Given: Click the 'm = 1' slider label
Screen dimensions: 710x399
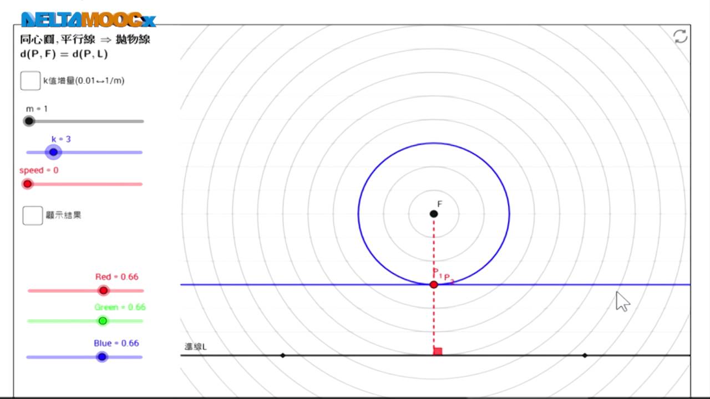Looking at the screenshot, I should coord(37,109).
